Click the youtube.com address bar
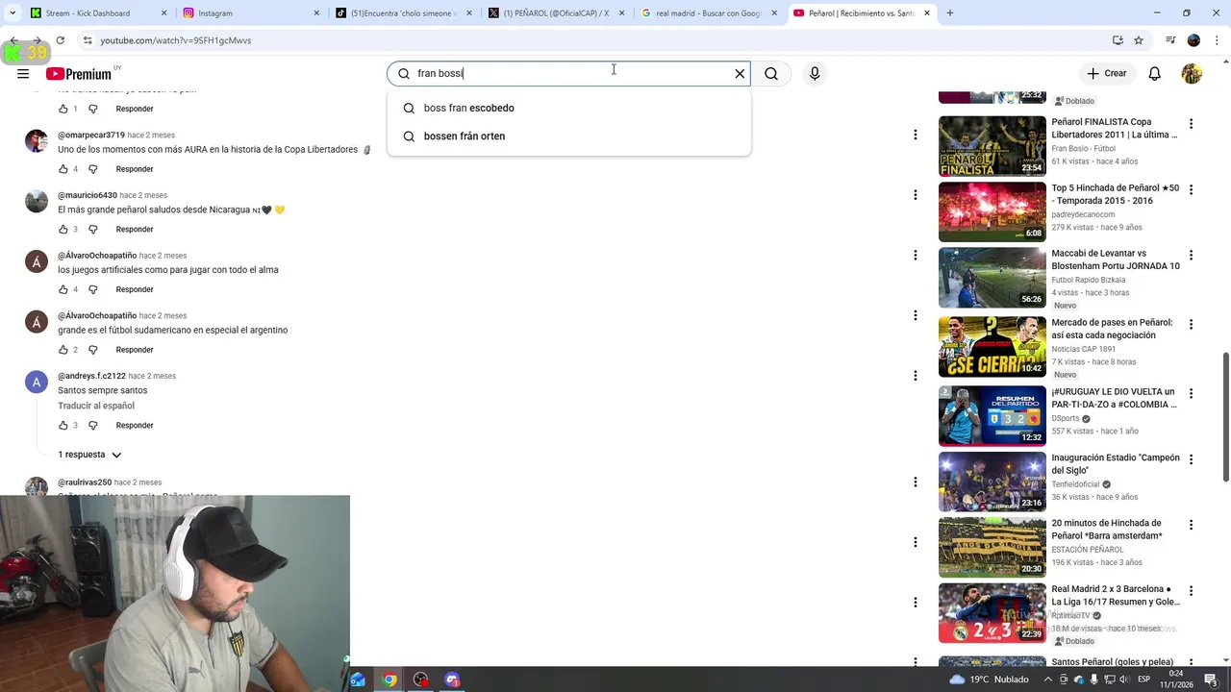This screenshot has height=692, width=1231. (x=596, y=40)
